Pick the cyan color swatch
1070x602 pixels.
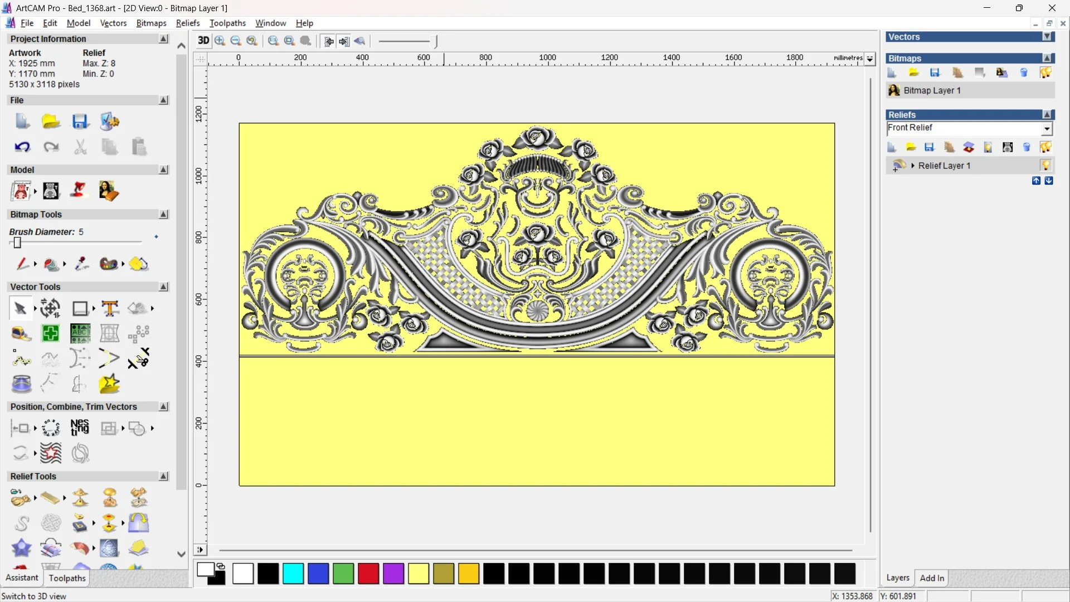click(x=293, y=574)
